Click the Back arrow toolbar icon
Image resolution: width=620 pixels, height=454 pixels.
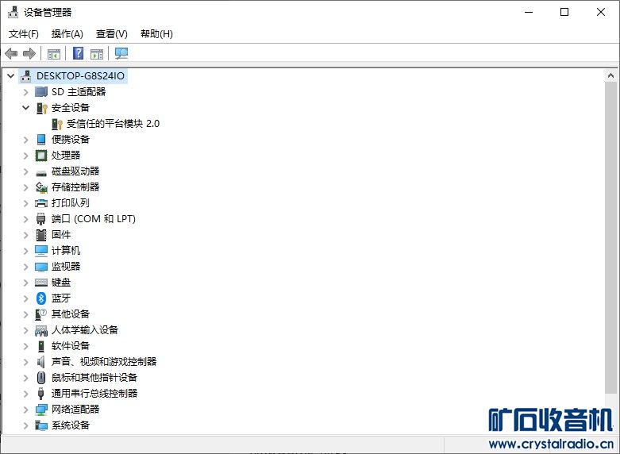click(x=11, y=53)
